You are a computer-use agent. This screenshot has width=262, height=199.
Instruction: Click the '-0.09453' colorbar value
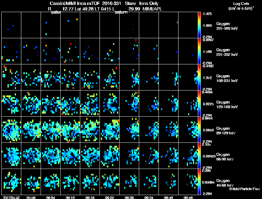[x=209, y=156]
